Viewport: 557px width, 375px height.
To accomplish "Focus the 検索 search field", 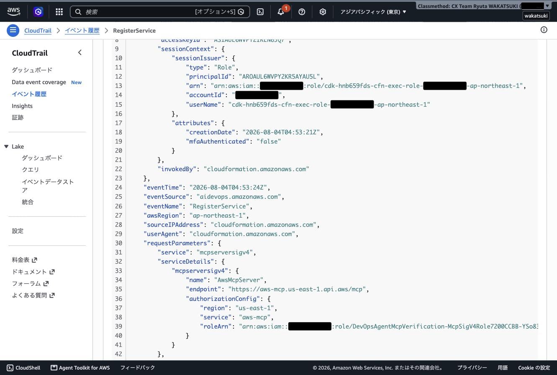I will pyautogui.click(x=160, y=12).
